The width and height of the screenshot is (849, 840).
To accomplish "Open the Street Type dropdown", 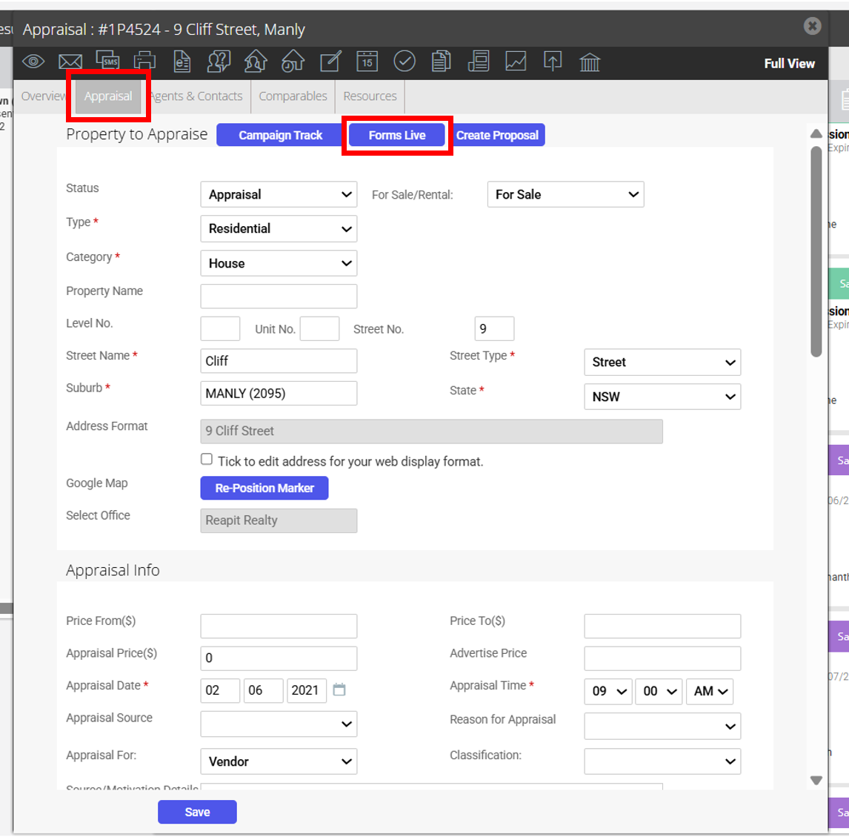I will click(x=662, y=362).
